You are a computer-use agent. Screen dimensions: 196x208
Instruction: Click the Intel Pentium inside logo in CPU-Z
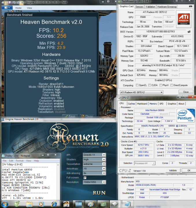[186, 115]
